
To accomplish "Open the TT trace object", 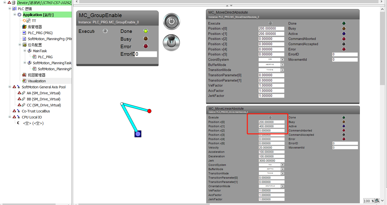I will pos(34,21).
